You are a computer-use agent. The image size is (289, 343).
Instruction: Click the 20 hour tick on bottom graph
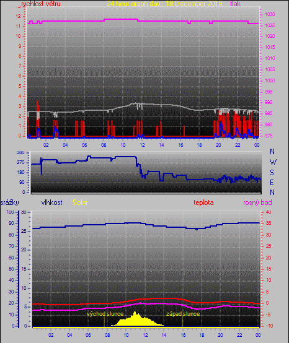(x=220, y=335)
